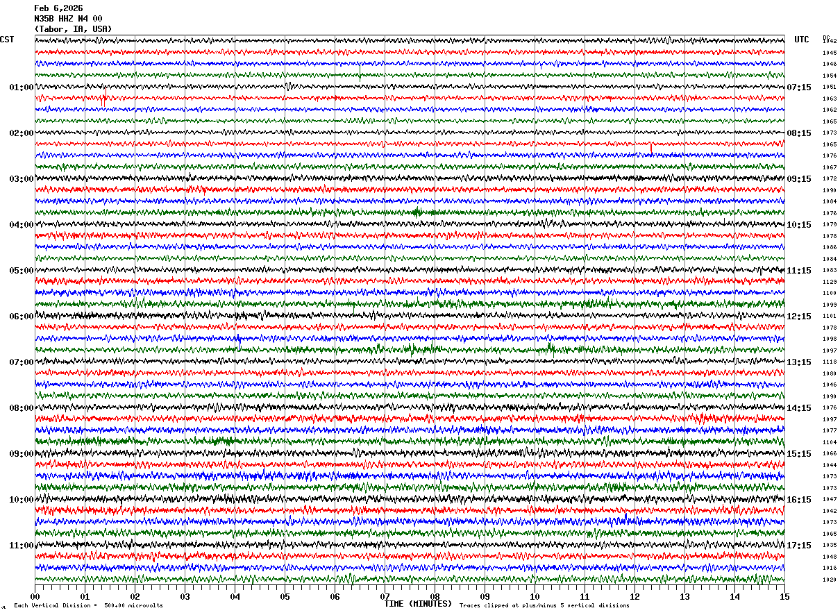Pick minute '14' on the time axis
Screen dimensions: 840x615
pyautogui.click(x=734, y=596)
